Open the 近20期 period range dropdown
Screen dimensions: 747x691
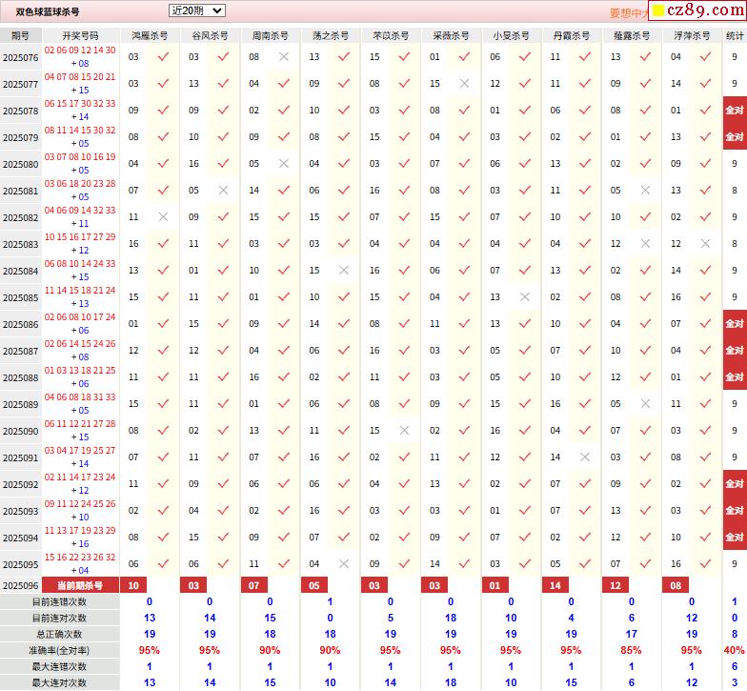tap(196, 11)
